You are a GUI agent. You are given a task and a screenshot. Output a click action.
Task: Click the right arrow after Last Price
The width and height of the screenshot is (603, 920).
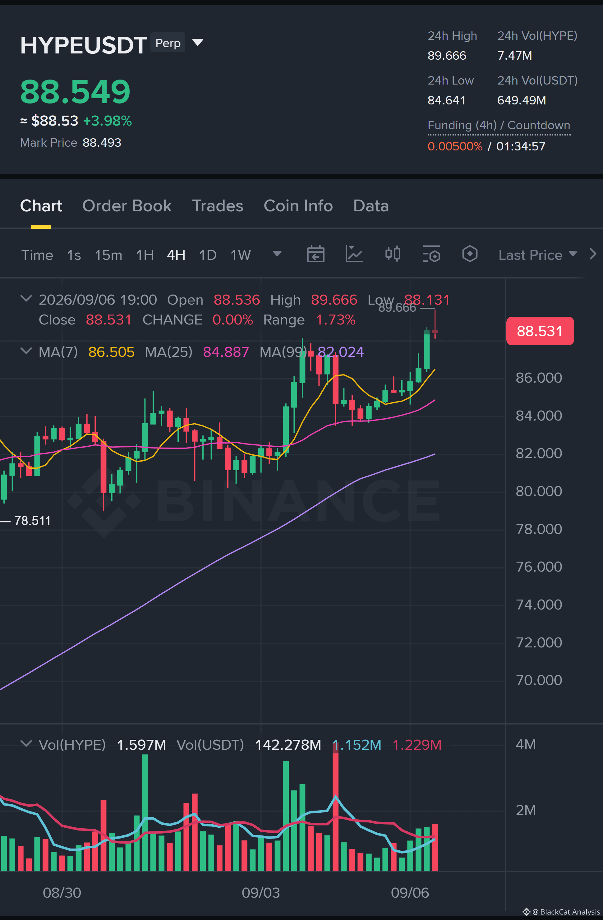click(x=592, y=254)
